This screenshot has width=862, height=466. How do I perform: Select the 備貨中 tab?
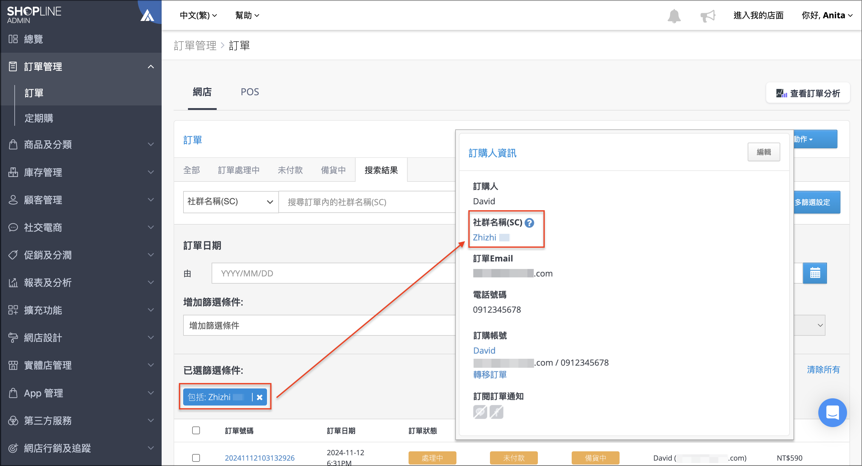pyautogui.click(x=333, y=170)
